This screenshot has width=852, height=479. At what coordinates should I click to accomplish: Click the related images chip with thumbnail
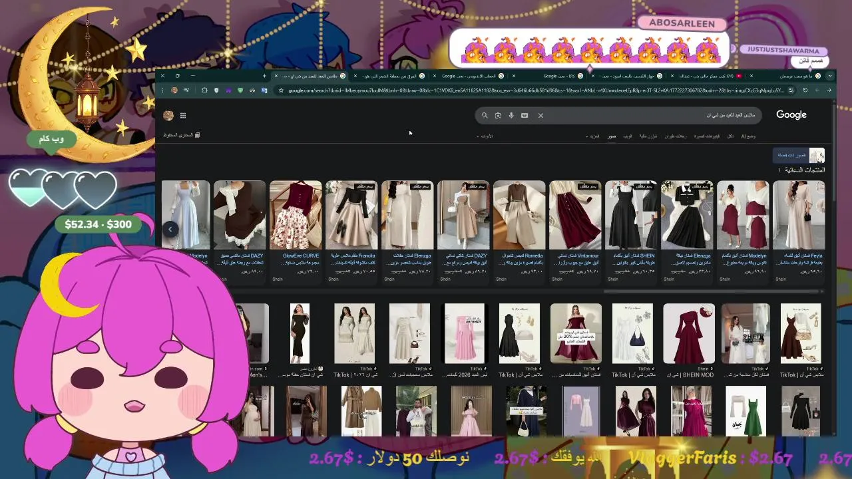coord(799,156)
